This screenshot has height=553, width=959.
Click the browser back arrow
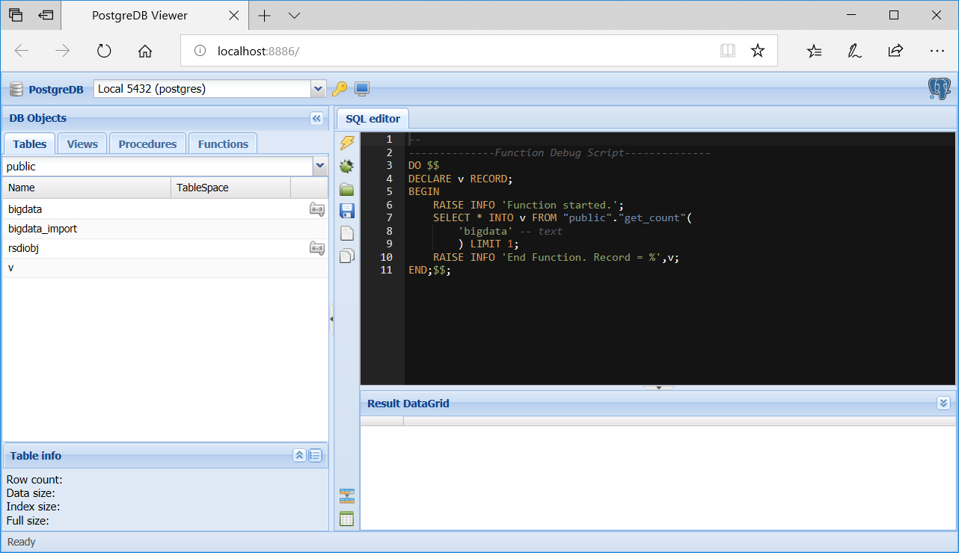[22, 51]
